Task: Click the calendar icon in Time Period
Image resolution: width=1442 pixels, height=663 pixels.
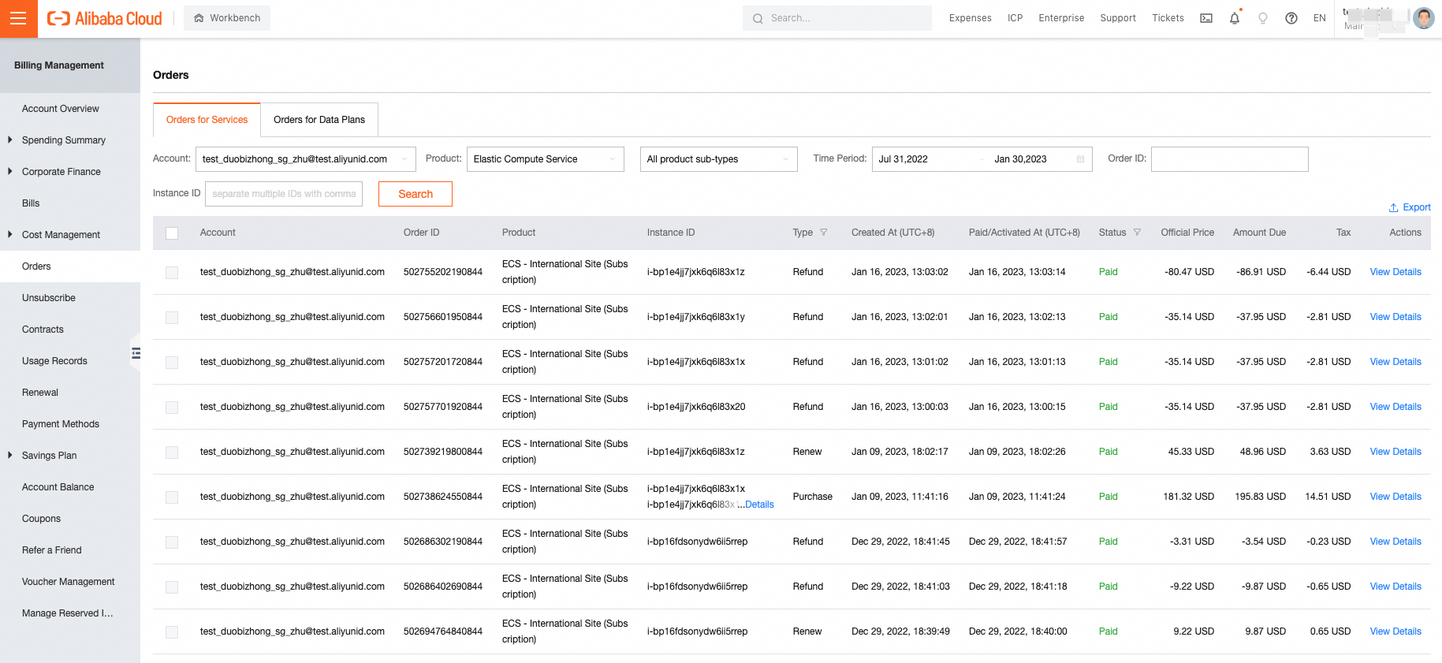Action: click(1080, 159)
